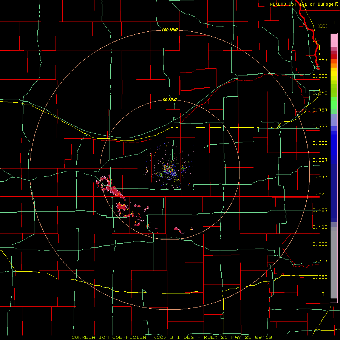
Task: Select the 0.893 legend value
Action: [320, 76]
